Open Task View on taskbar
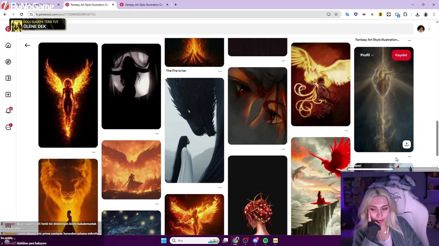This screenshot has height=246, width=439. (x=225, y=241)
